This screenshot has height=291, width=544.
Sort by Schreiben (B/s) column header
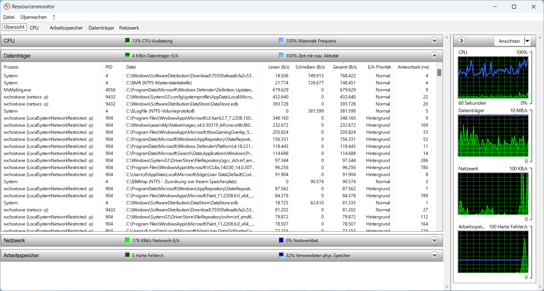(x=310, y=67)
